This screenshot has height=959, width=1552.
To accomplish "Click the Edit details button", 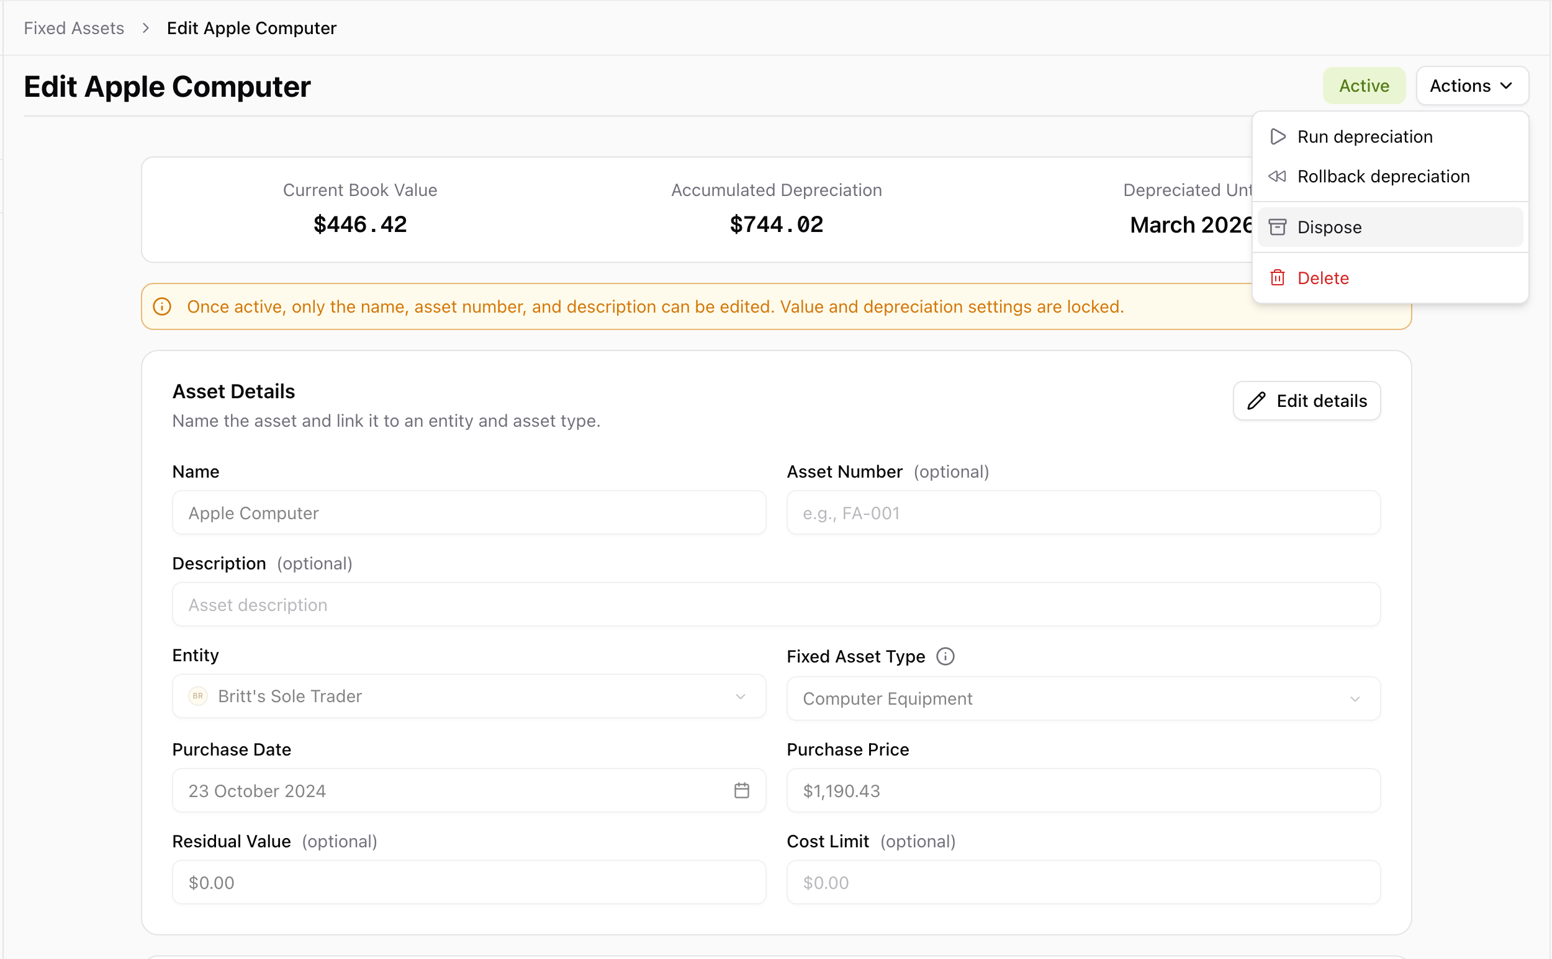I will [x=1306, y=401].
